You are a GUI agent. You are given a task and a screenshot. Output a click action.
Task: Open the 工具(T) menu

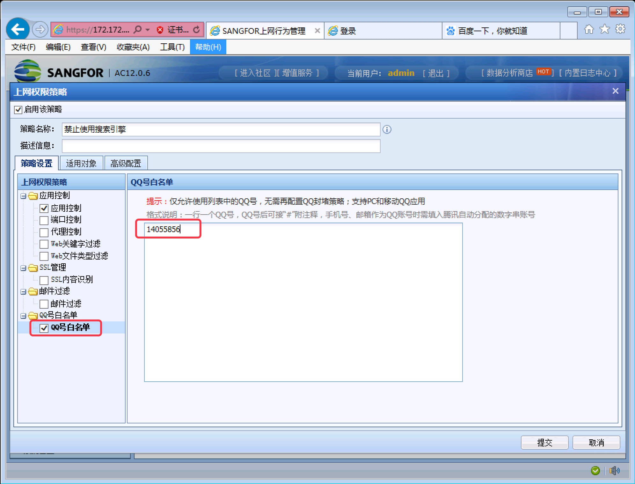[172, 47]
